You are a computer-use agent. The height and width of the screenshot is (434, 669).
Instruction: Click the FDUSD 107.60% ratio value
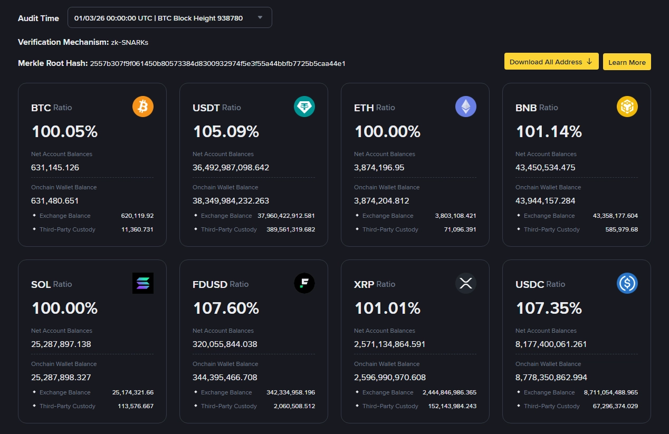click(226, 308)
